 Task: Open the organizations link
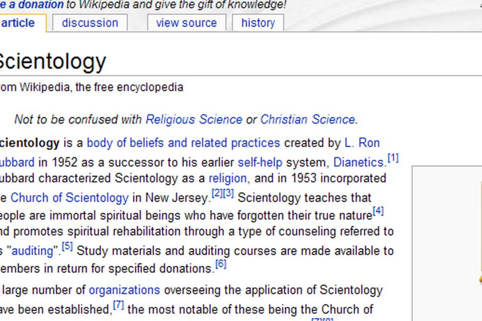125,290
